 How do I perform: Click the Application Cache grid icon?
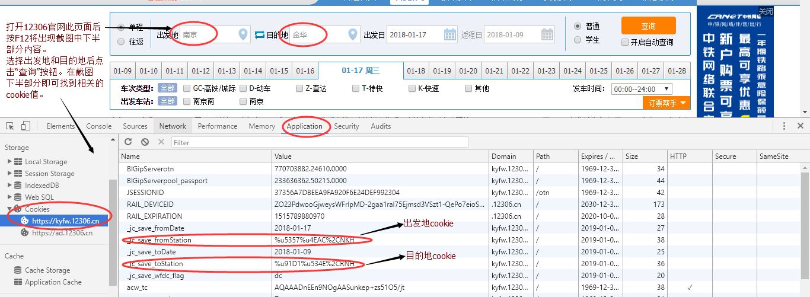[x=19, y=282]
